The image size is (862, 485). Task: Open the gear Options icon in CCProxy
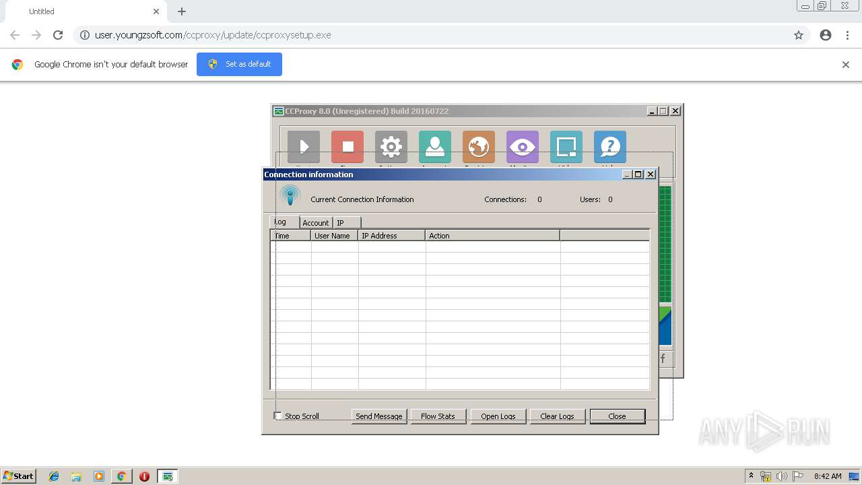(391, 147)
